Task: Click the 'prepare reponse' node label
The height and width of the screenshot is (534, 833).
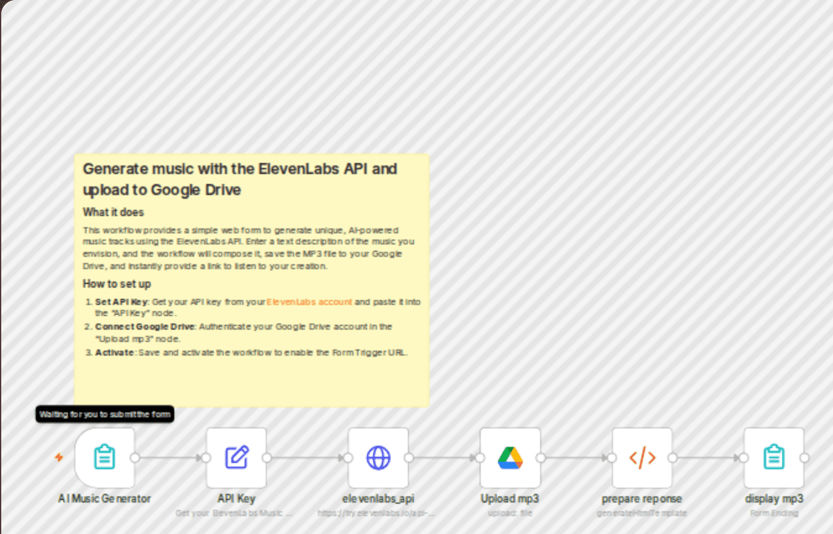Action: (642, 499)
